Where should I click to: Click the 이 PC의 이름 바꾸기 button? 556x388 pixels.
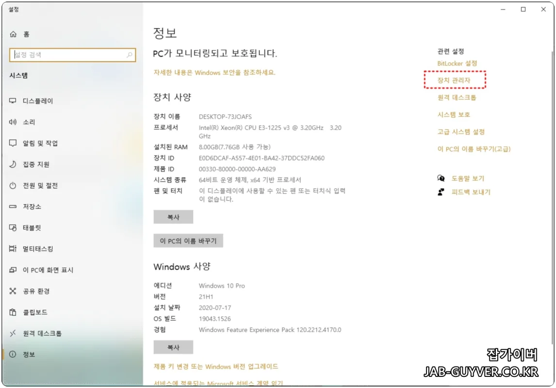pyautogui.click(x=188, y=241)
